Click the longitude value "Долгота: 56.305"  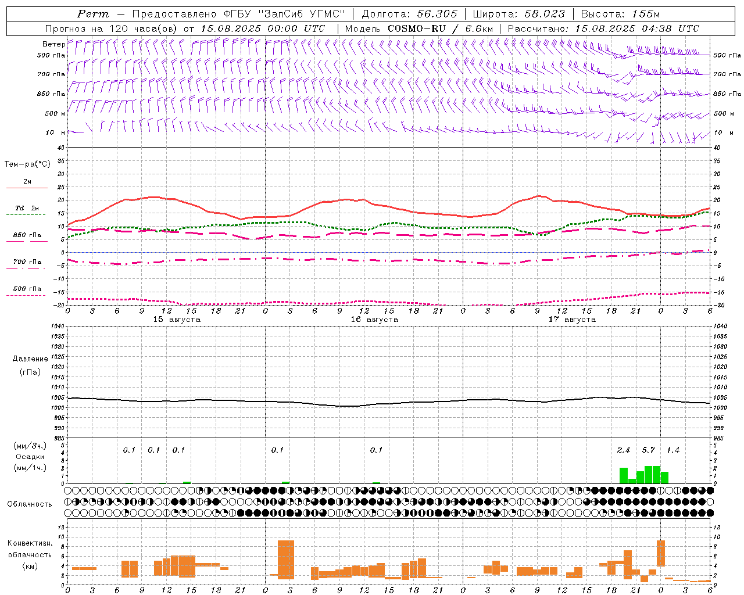409,14
